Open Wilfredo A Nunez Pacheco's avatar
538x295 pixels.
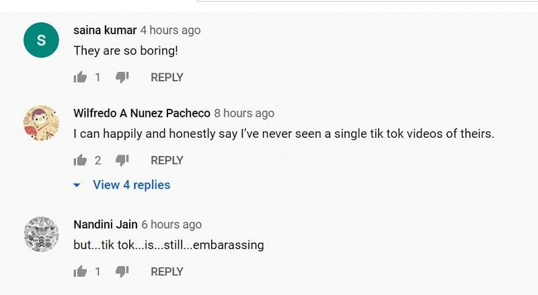click(x=41, y=123)
